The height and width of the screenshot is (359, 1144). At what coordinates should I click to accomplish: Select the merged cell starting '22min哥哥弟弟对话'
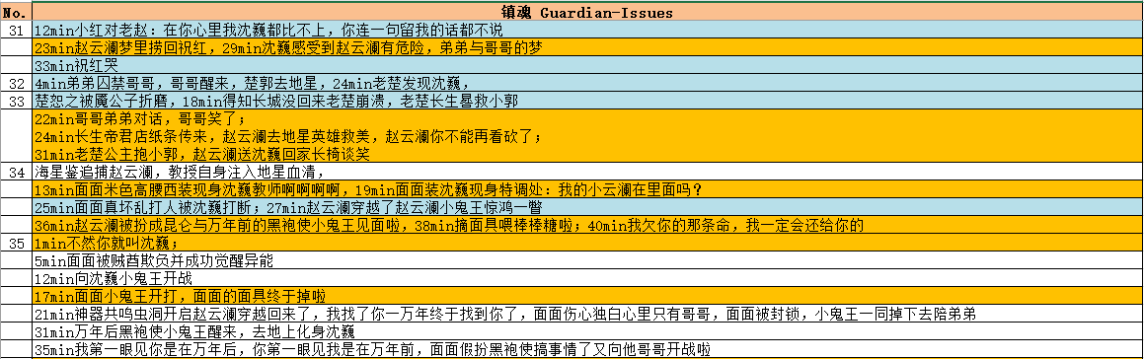tap(587, 136)
